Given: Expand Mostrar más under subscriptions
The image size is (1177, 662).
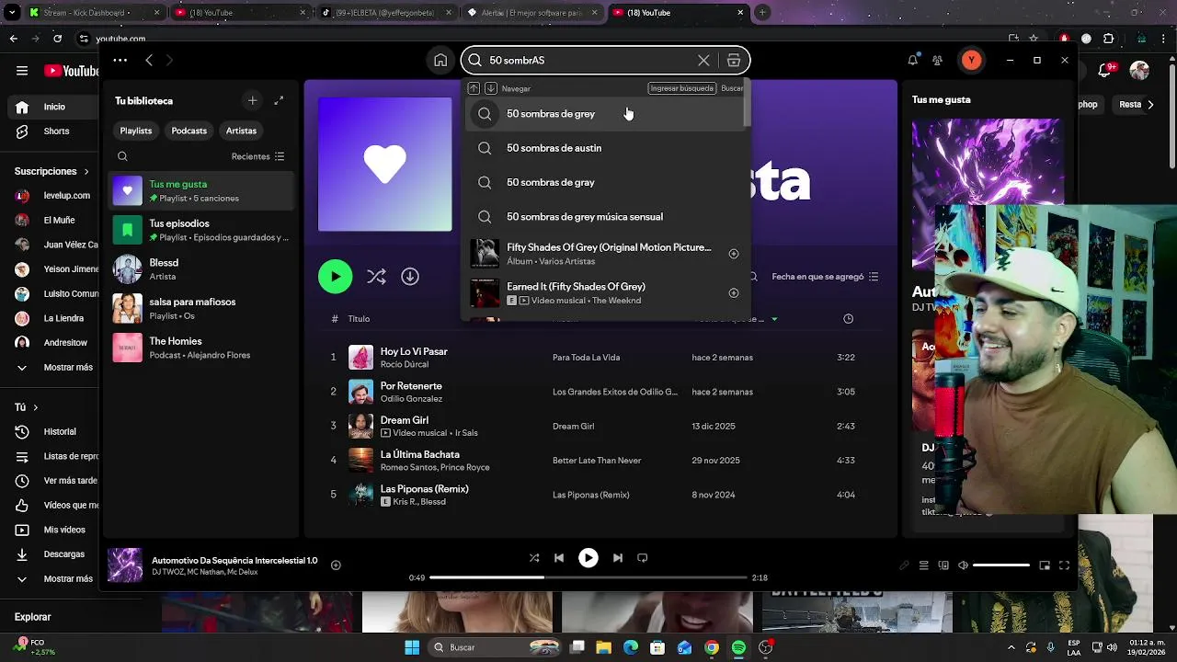Looking at the screenshot, I should 55,368.
